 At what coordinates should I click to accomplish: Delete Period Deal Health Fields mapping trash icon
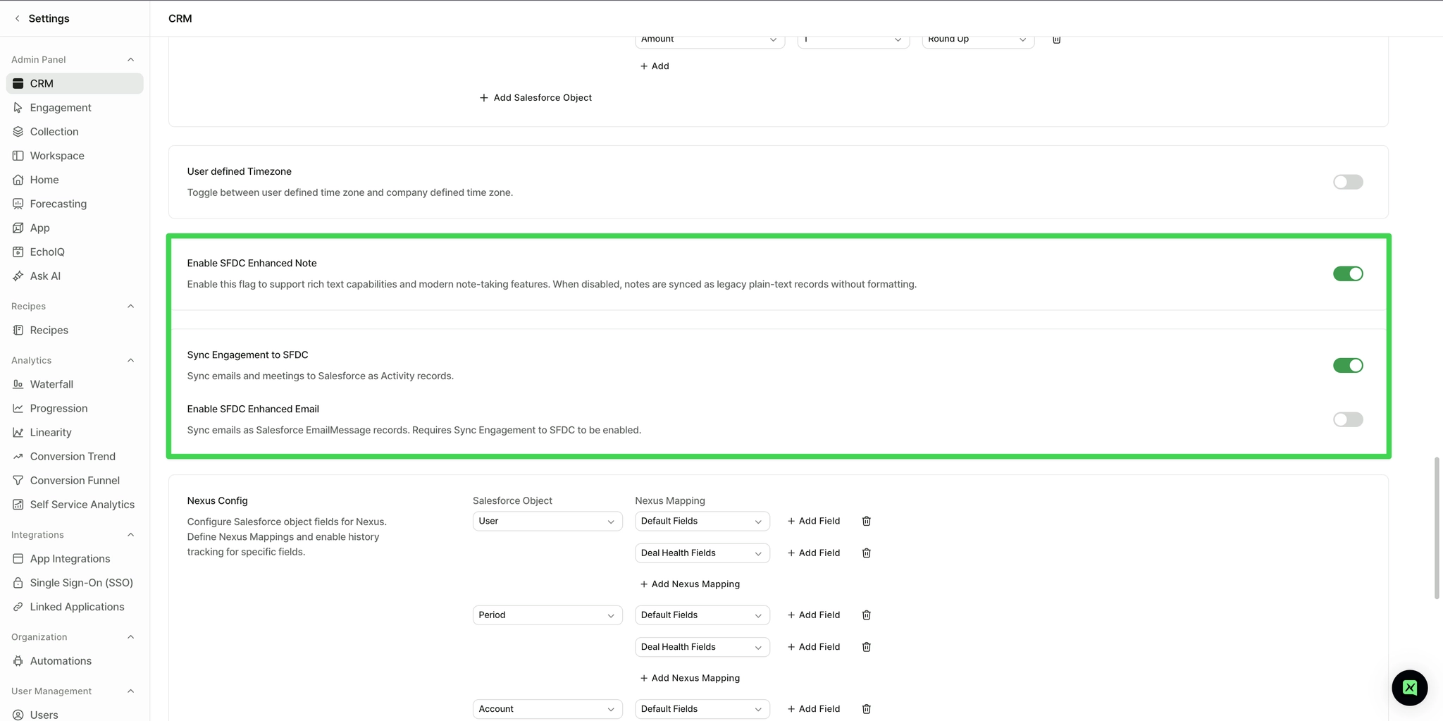(x=867, y=646)
